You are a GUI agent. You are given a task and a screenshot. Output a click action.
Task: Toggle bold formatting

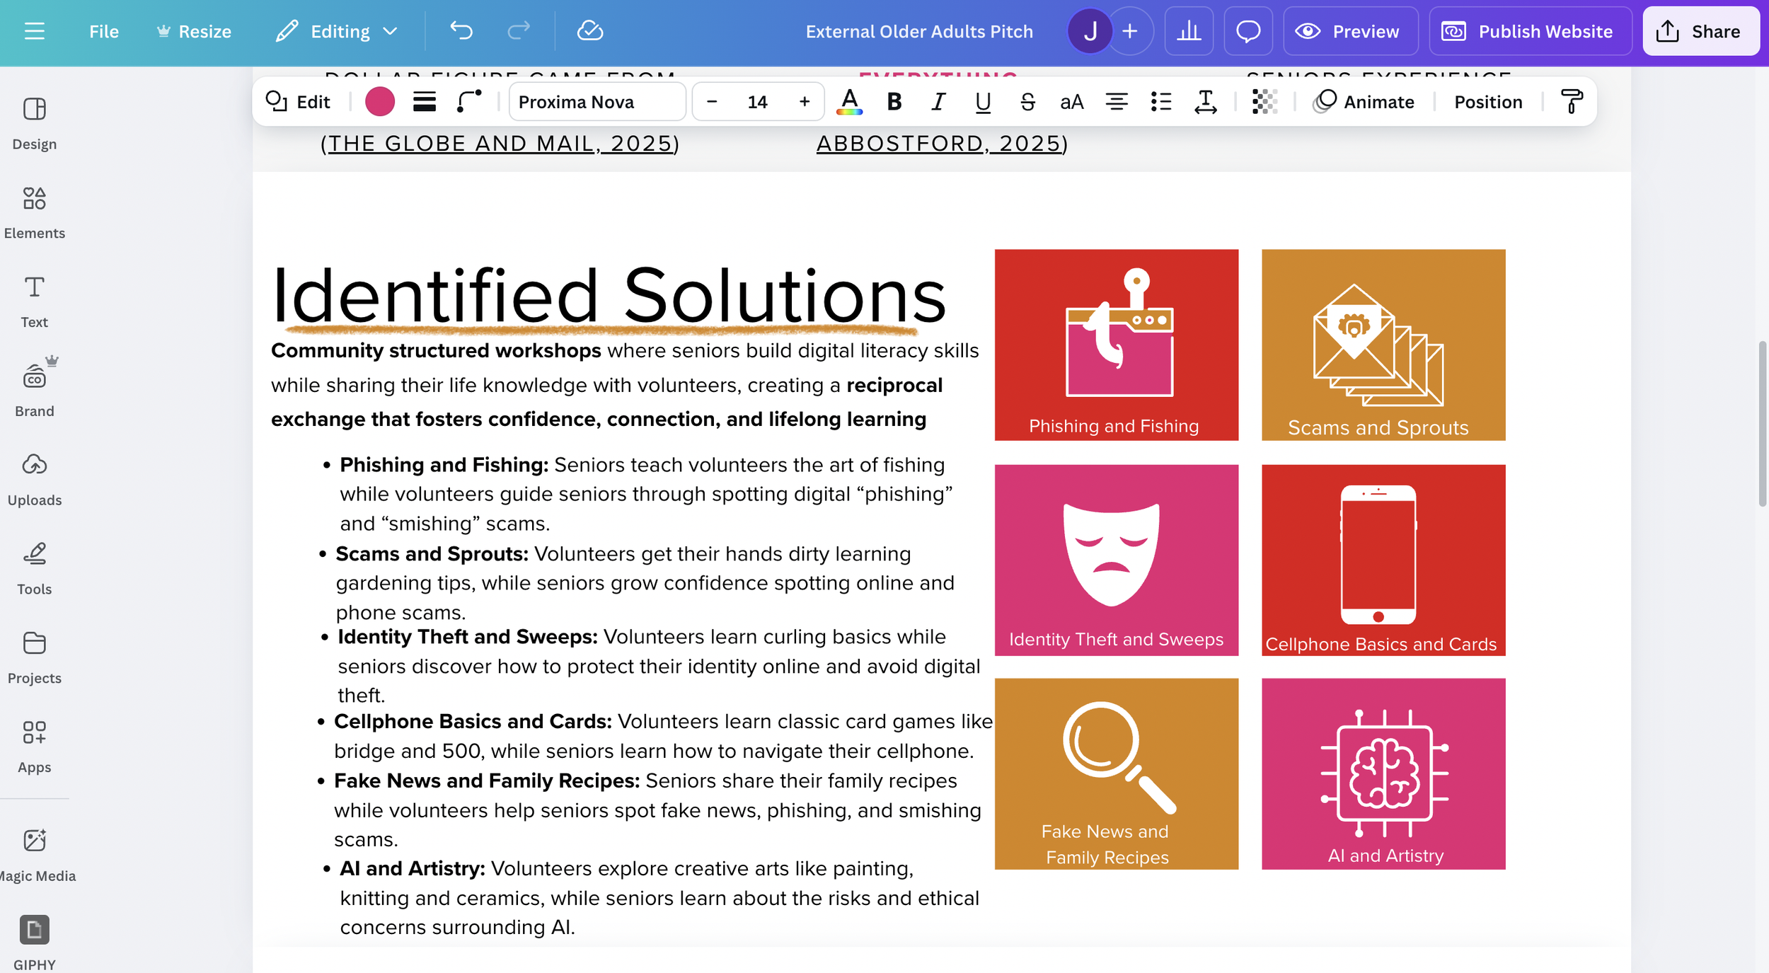(894, 102)
